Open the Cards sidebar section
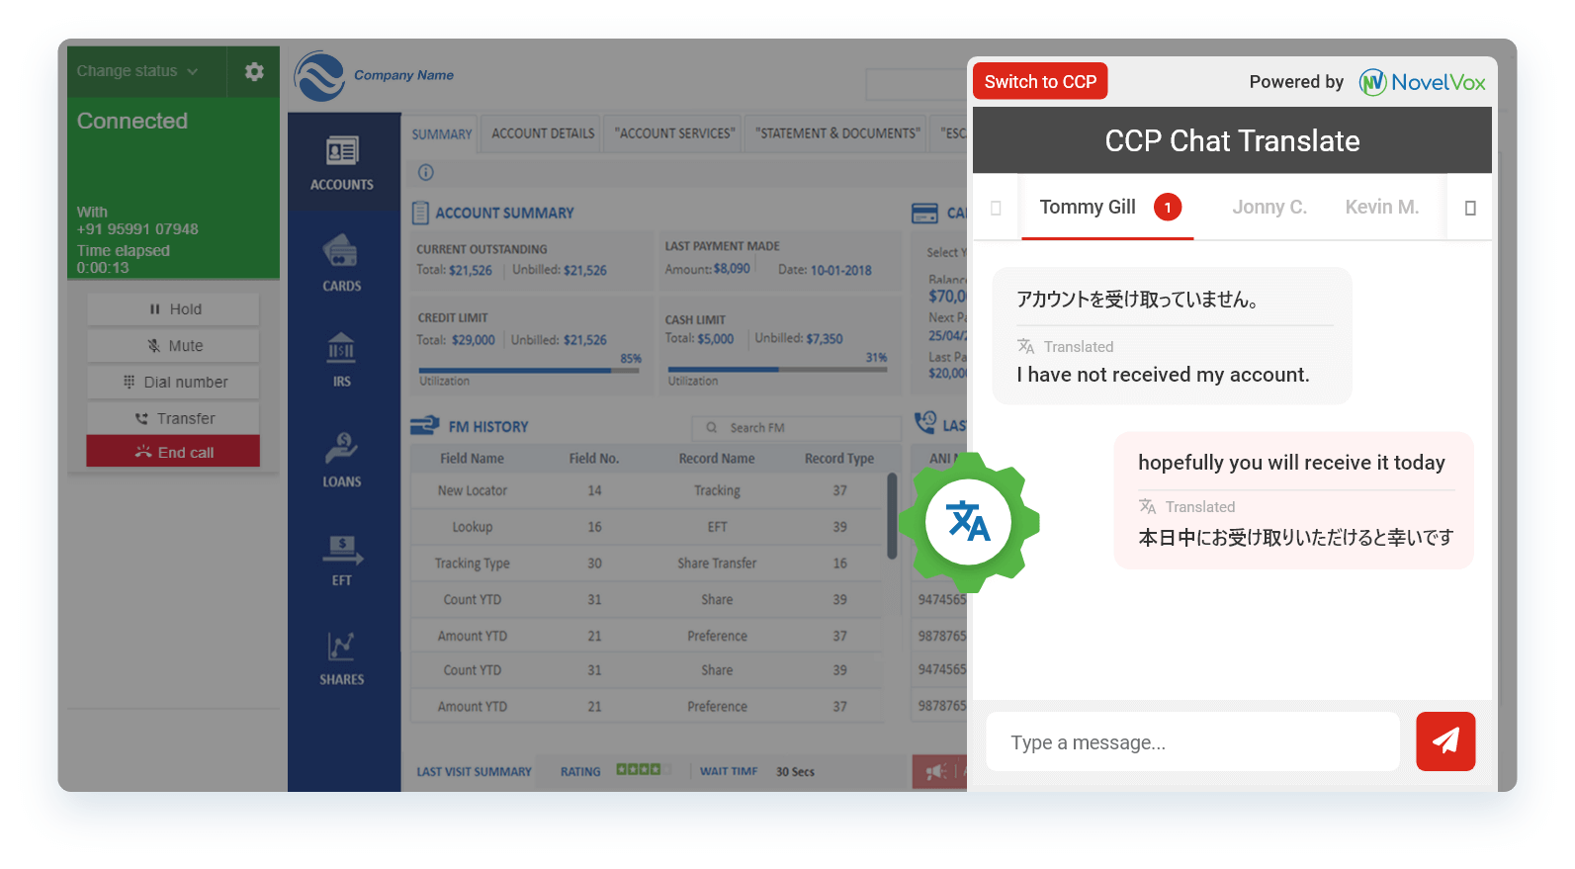This screenshot has width=1575, height=869. click(342, 263)
